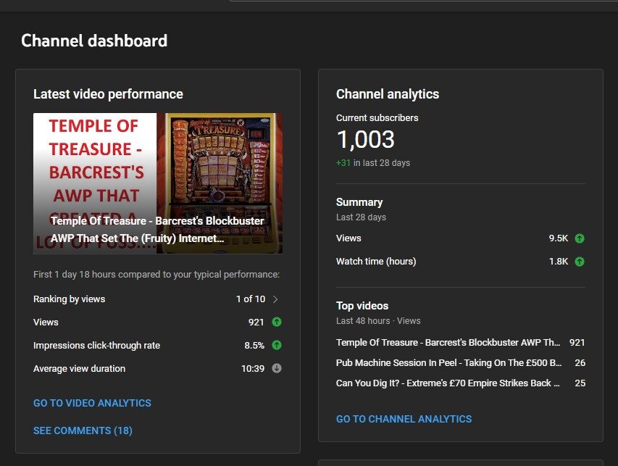Click the Top videos section heading
Image resolution: width=618 pixels, height=466 pixels.
click(362, 306)
